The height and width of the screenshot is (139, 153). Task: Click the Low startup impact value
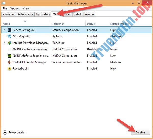113,56
